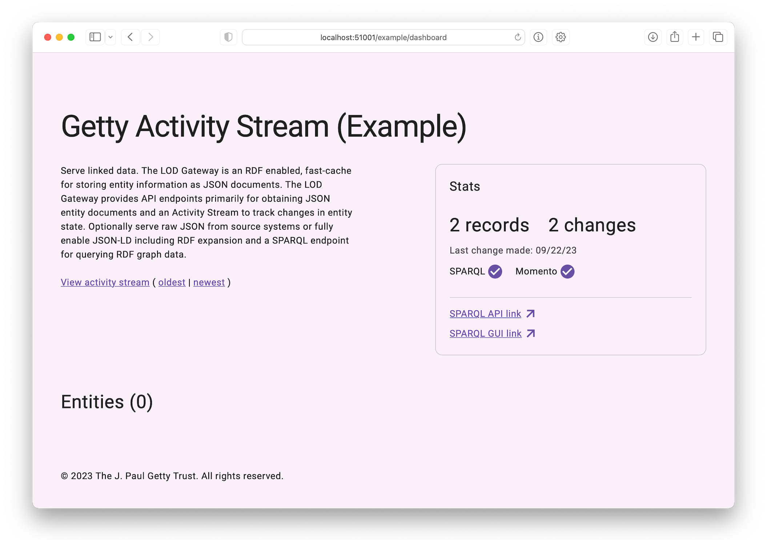767x540 pixels.
Task: Follow the SPARQL GUI link
Action: pyautogui.click(x=486, y=333)
